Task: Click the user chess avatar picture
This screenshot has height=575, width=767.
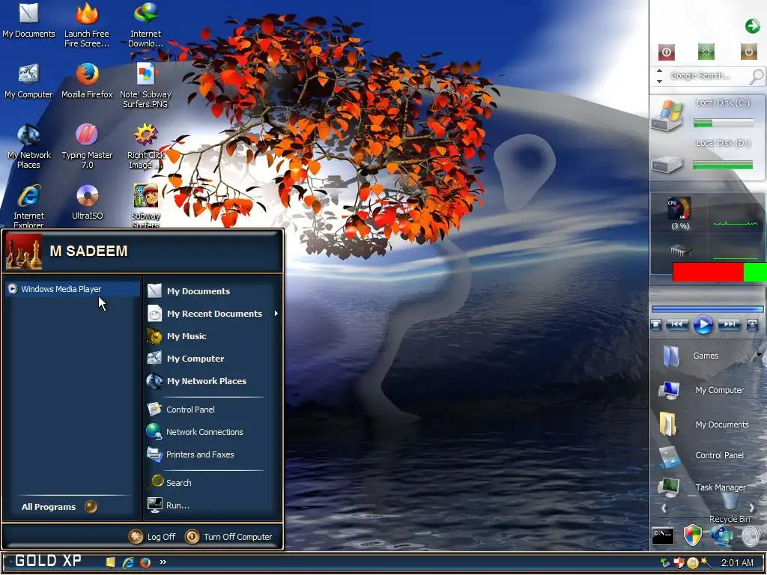Action: [x=24, y=252]
